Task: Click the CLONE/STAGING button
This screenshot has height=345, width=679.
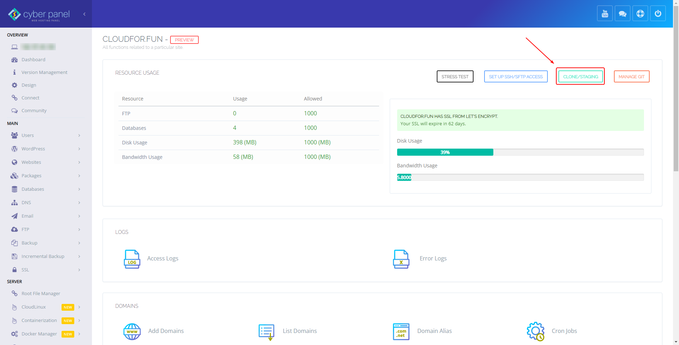Action: tap(580, 77)
